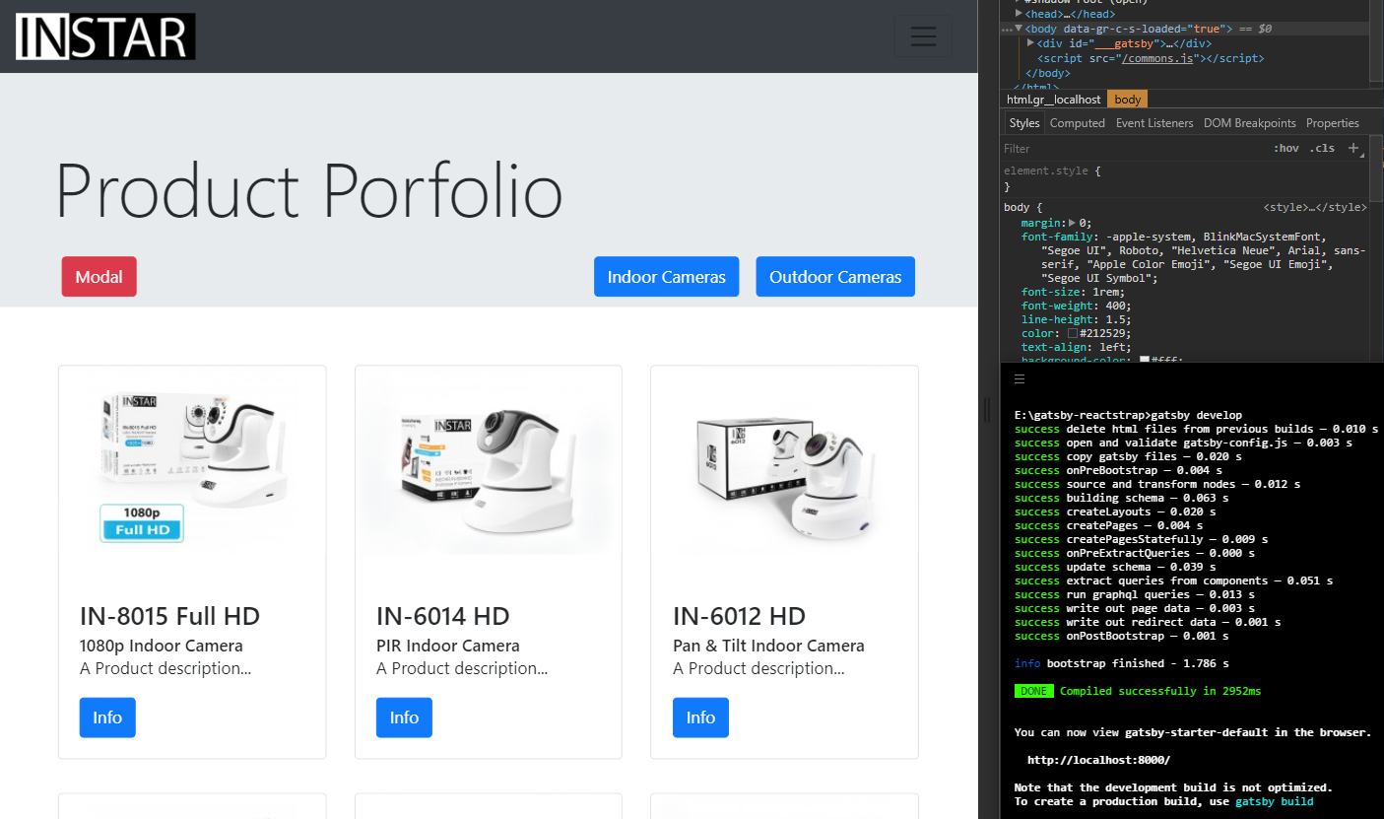Click the color #212529 swatch
Screen dimensions: 1384x819
coord(1073,334)
